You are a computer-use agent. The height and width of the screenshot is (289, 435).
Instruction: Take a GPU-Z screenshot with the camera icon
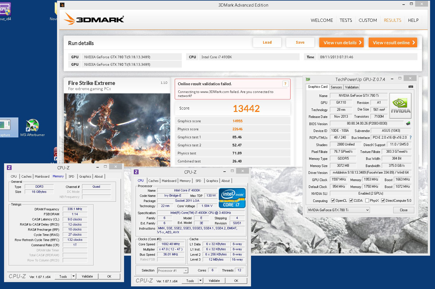[x=411, y=87]
